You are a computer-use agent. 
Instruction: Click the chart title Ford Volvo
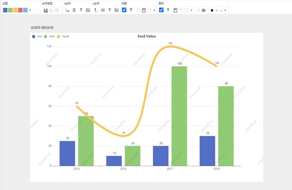(146, 36)
